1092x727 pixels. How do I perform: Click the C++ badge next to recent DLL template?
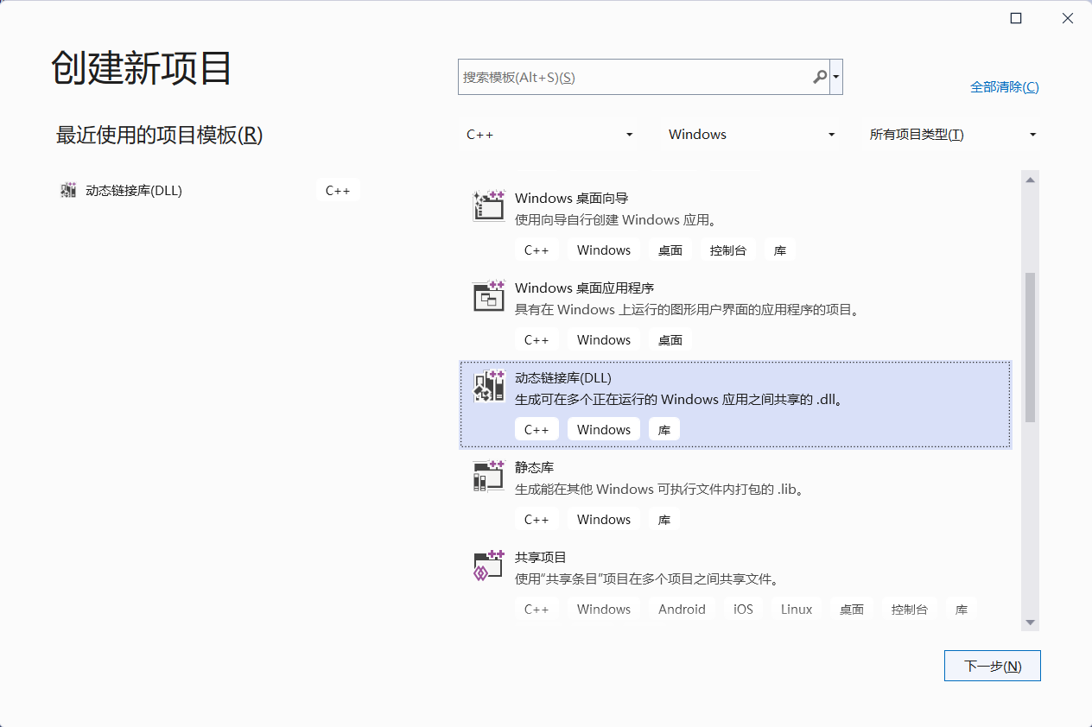338,190
